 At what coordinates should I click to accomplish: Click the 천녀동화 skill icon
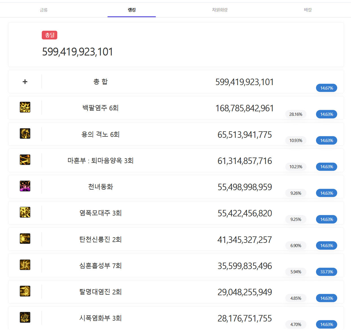click(25, 186)
